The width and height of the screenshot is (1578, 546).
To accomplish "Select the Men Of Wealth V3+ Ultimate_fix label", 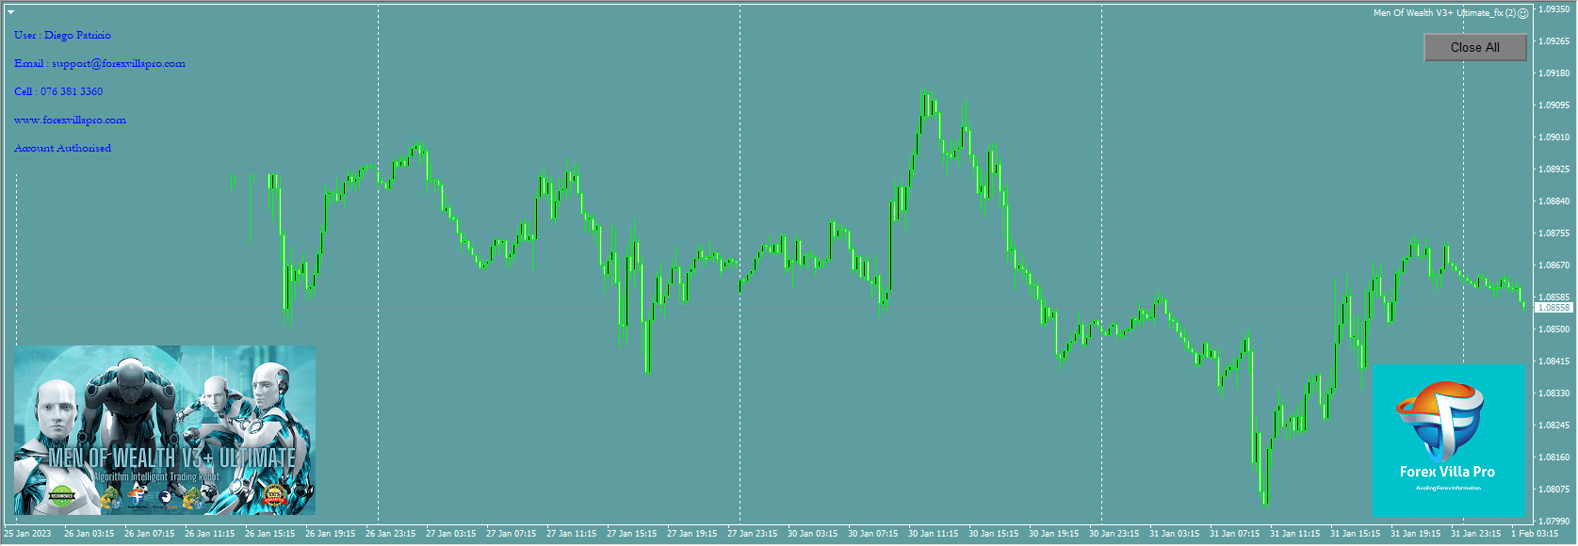I will point(1444,13).
